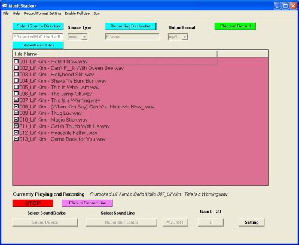The image size is (299, 245).
Task: Start Play and Record
Action: [235, 26]
